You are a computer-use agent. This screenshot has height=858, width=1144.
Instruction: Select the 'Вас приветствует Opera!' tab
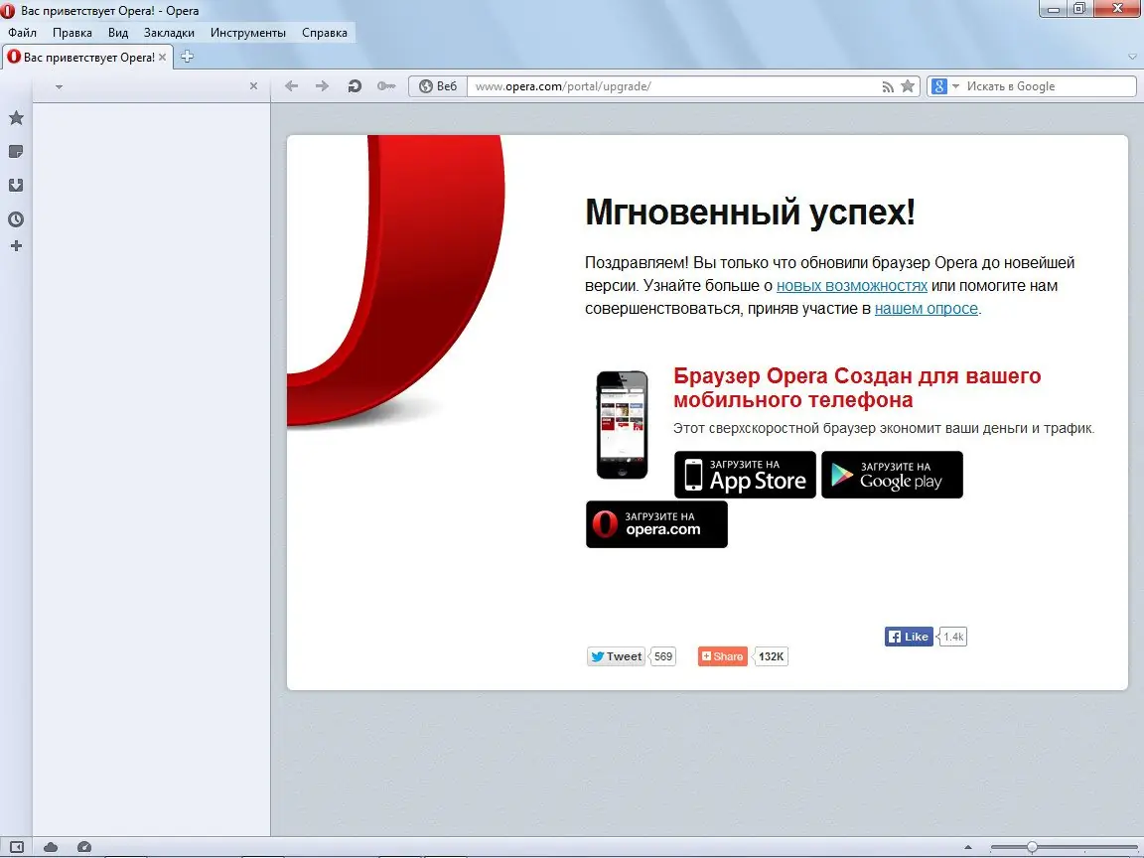tap(87, 57)
